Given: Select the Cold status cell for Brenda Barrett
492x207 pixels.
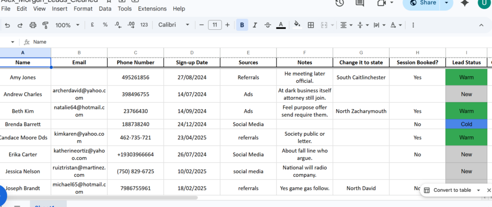Looking at the screenshot, I should pyautogui.click(x=466, y=124).
